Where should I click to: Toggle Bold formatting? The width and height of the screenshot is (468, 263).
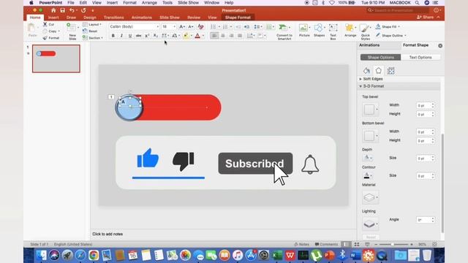(113, 36)
